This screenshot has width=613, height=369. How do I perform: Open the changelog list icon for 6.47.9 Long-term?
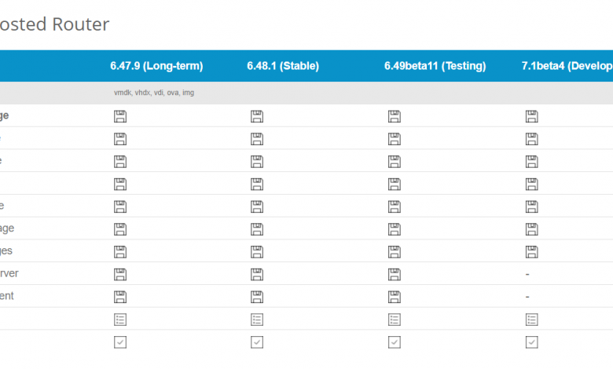120,320
